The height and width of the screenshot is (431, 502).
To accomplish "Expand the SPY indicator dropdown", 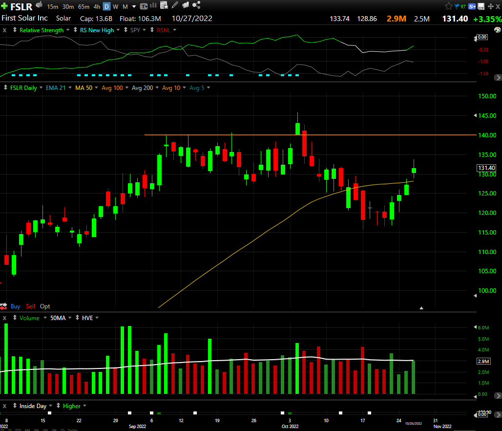I will pyautogui.click(x=144, y=30).
